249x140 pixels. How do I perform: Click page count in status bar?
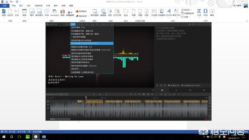(8, 132)
